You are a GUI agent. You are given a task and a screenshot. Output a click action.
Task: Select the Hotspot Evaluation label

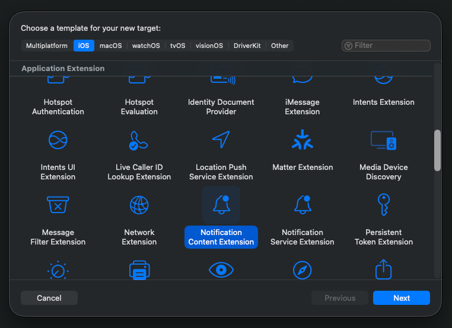click(x=139, y=107)
